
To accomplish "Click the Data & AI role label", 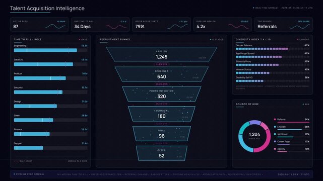I will pos(19,60).
